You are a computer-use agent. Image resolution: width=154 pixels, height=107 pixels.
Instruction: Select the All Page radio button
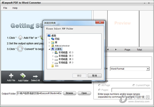point(99,85)
